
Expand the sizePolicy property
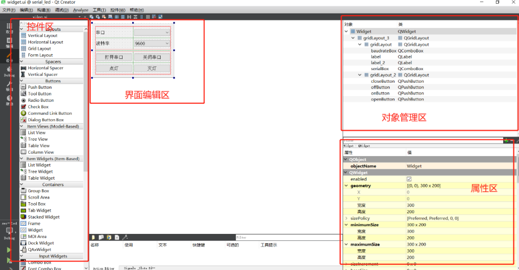tap(346, 219)
